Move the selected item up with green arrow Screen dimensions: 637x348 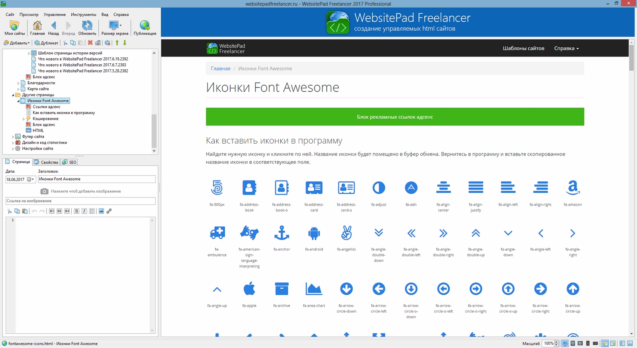tap(117, 43)
